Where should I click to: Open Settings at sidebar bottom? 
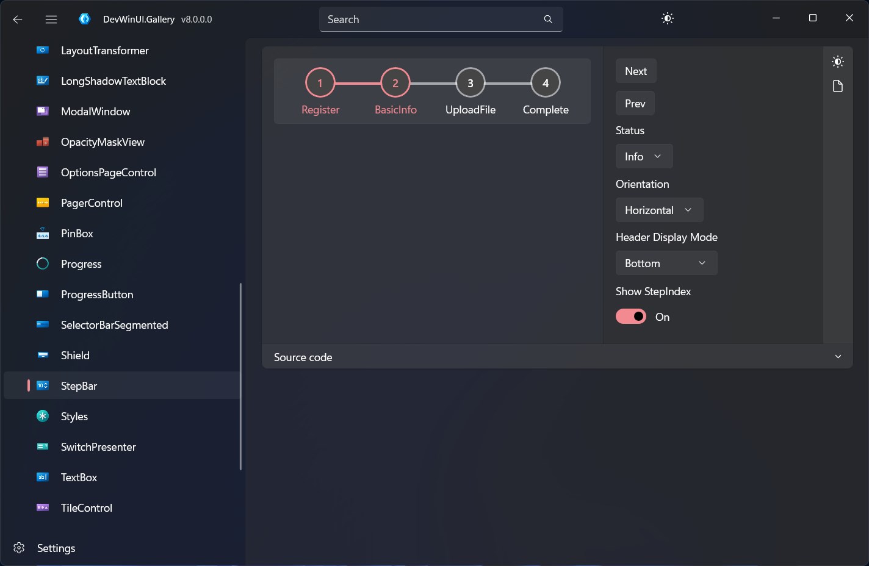122,548
